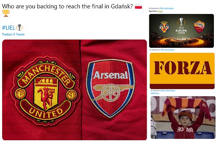Open @EuropaLeague mention above the GIF reply
Screen dimensions: 218x145
click(168, 90)
